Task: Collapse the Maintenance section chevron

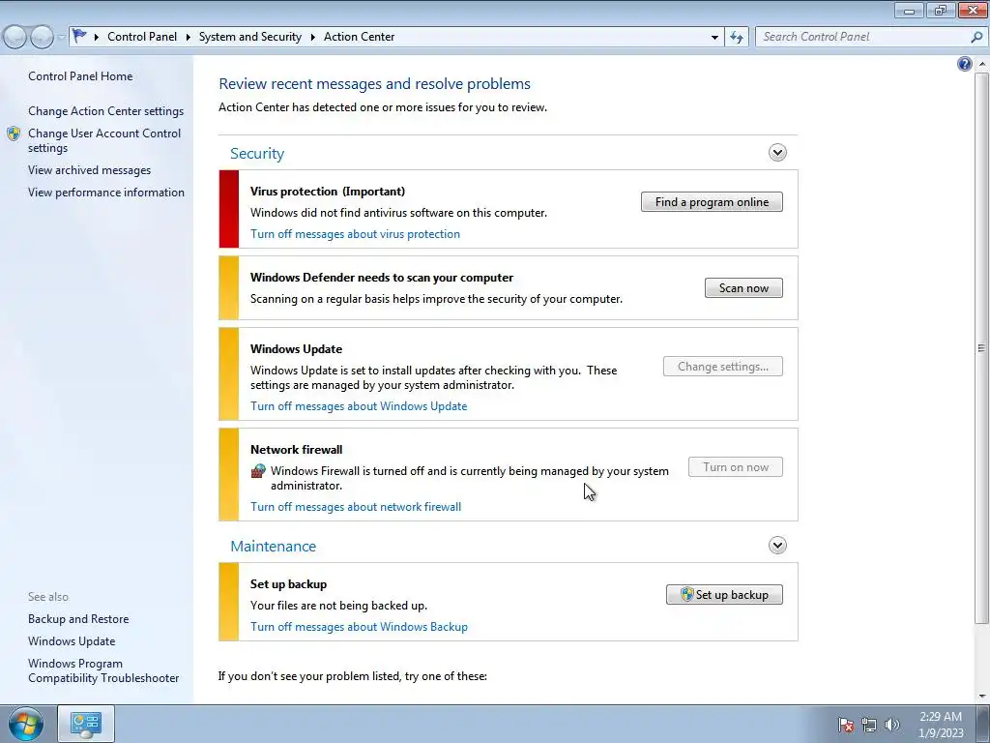Action: 777,546
